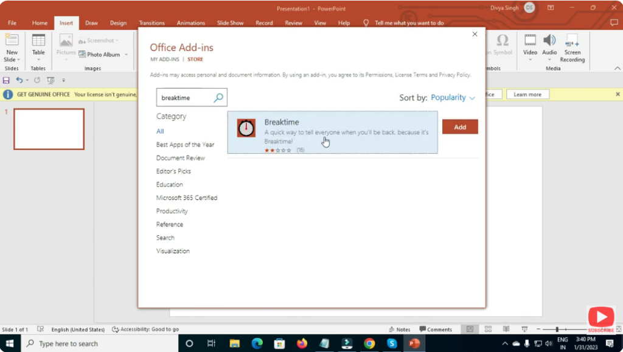Image resolution: width=623 pixels, height=352 pixels.
Task: Click the add-in search text field
Action: tap(184, 98)
